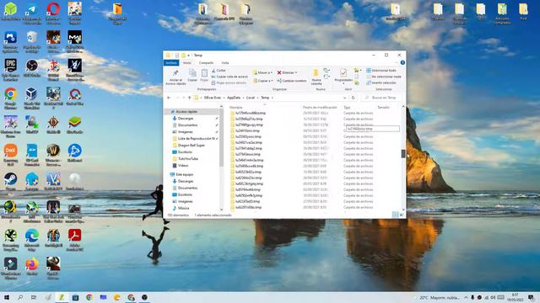
Task: Switch to the Inicio ribbon tab
Action: point(186,63)
